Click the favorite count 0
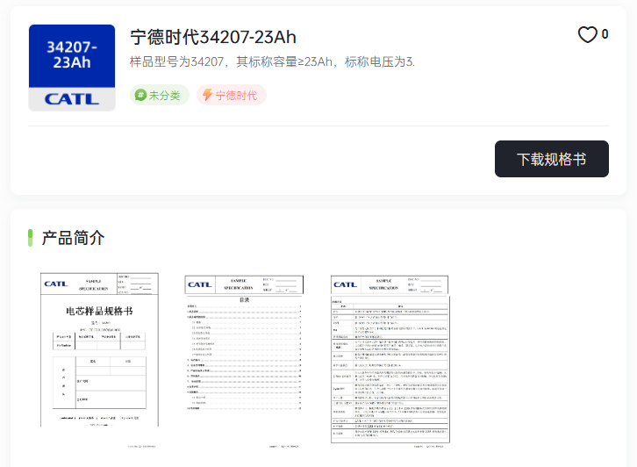The image size is (637, 467). 605,34
